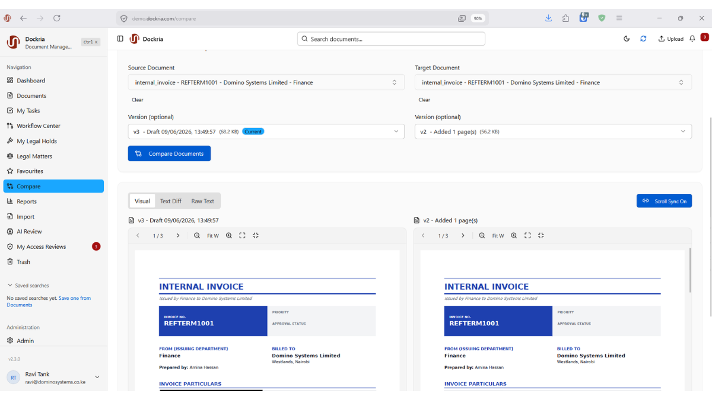712x400 pixels.
Task: Zoom in on the v3 viewer
Action: tap(229, 235)
